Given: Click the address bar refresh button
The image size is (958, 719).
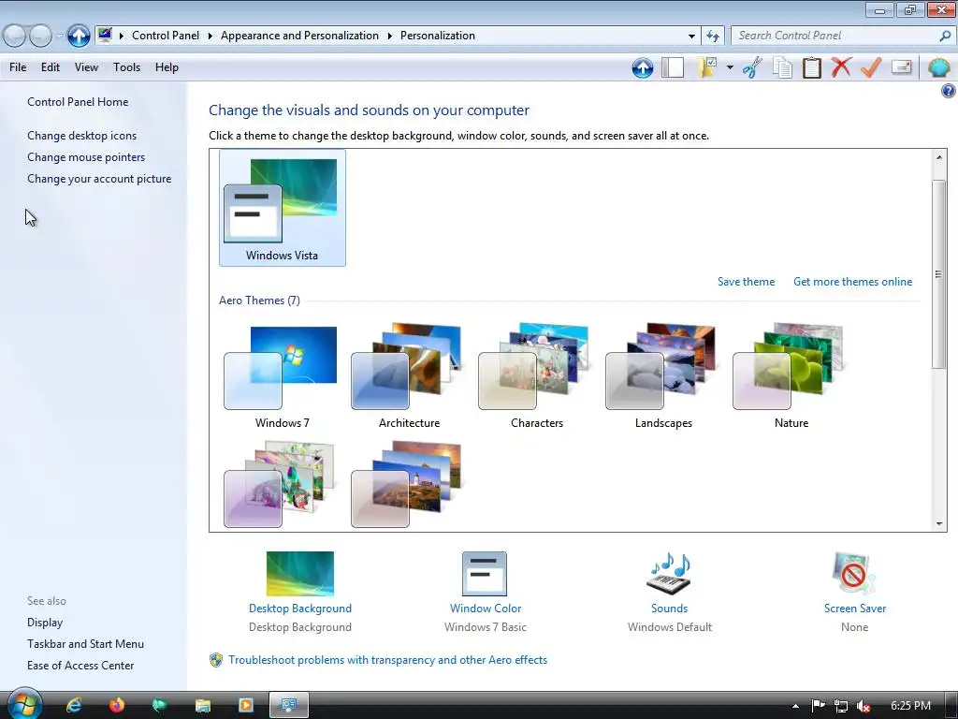Looking at the screenshot, I should pos(712,36).
